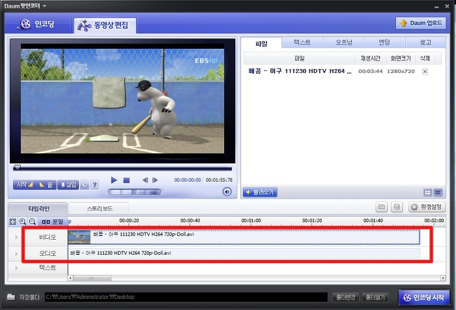Click the 삽입 insert button
Viewport: 456px width, 310px height.
(x=68, y=185)
